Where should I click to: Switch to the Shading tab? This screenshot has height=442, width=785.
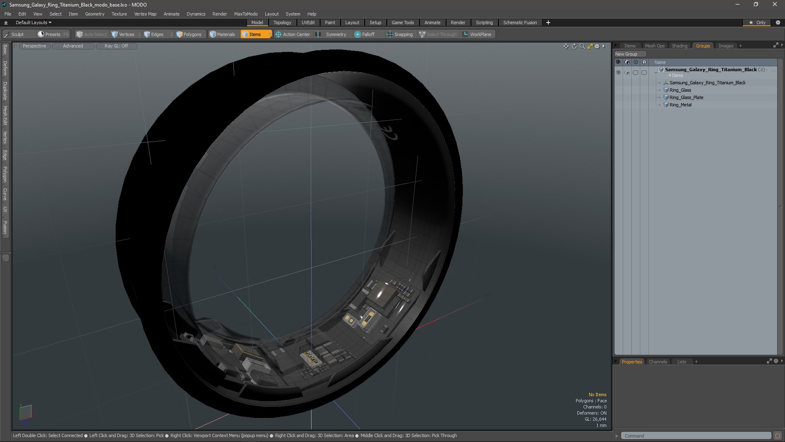pyautogui.click(x=679, y=46)
